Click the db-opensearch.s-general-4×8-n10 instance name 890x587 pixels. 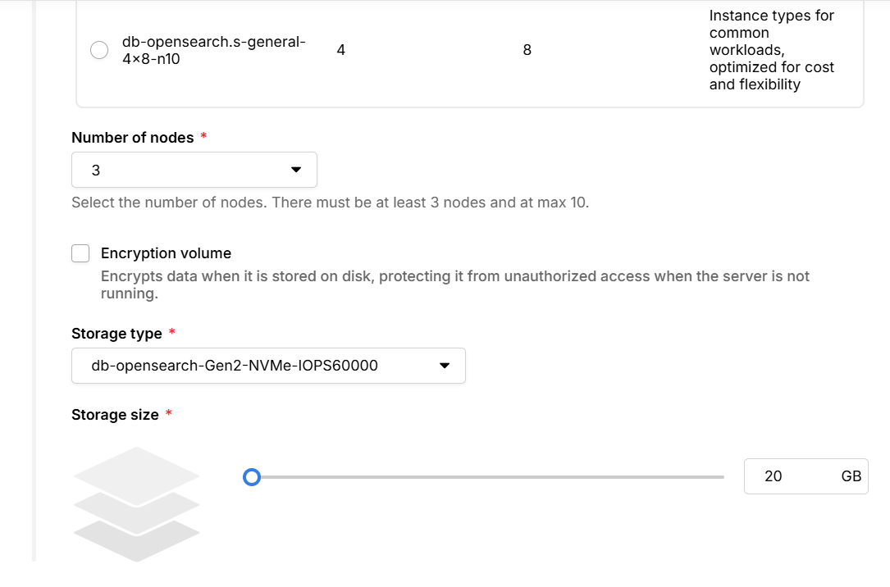(213, 50)
